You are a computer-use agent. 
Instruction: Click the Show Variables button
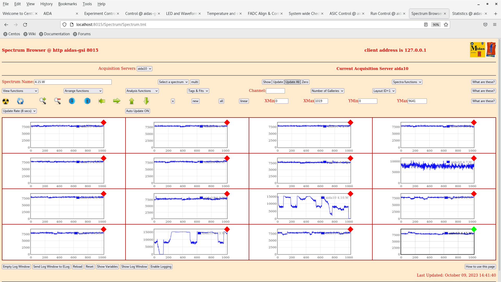[x=107, y=267]
